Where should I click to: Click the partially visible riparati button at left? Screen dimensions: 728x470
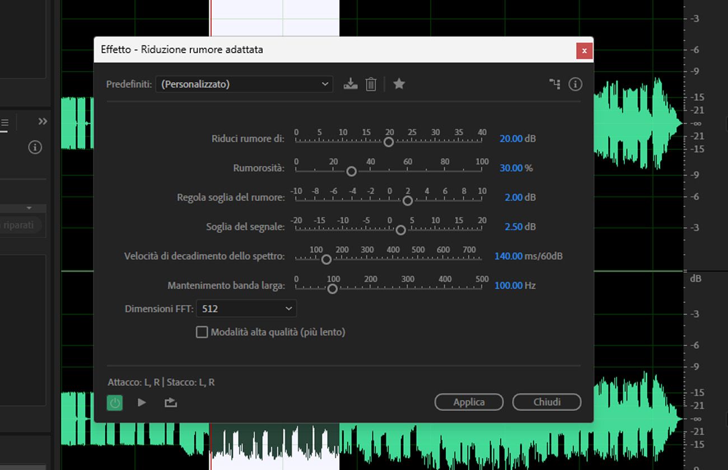(21, 225)
